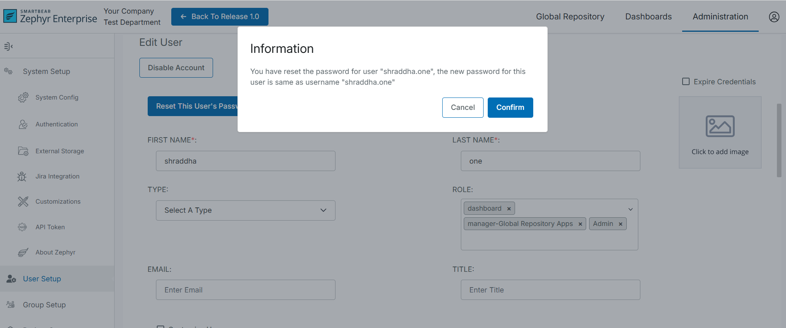Click the Jira Integration bug icon

(22, 177)
